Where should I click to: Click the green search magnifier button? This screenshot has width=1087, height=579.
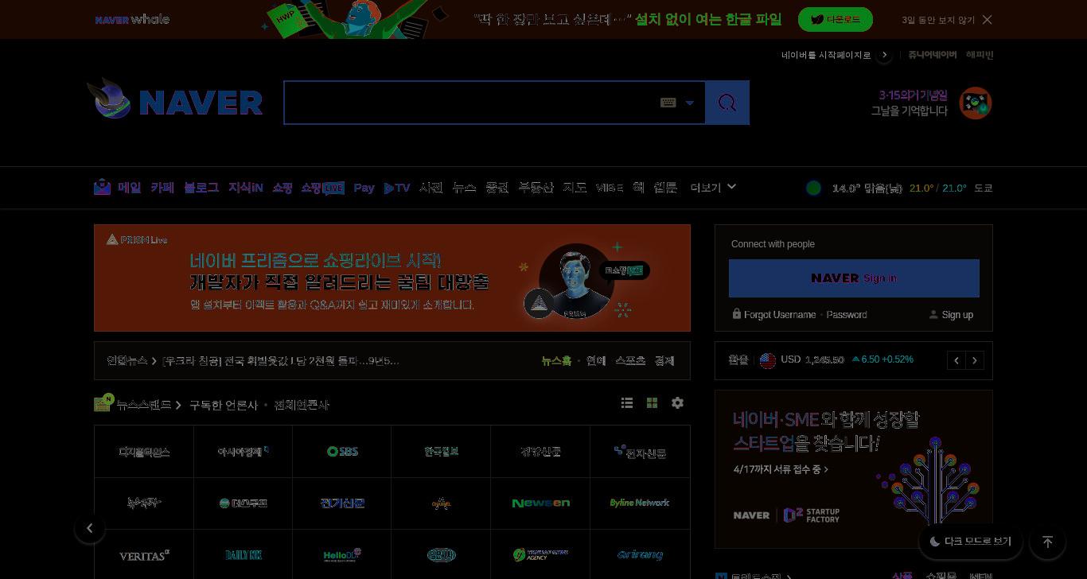coord(727,103)
